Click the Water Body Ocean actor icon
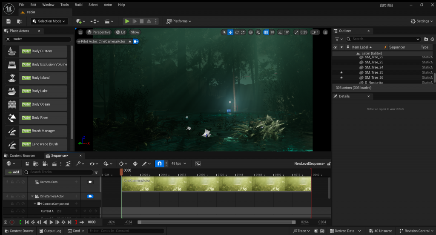436x235 pixels. [x=12, y=104]
